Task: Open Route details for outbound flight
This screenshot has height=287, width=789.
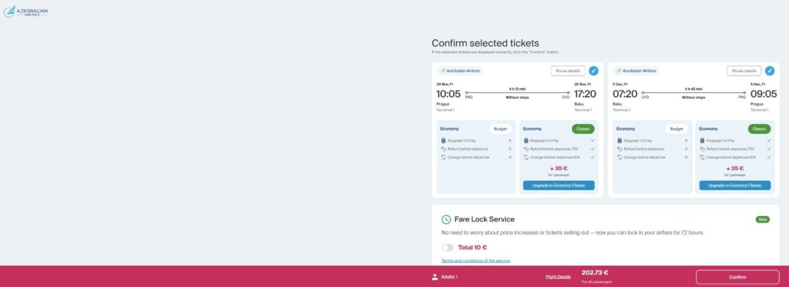Action: tap(567, 70)
